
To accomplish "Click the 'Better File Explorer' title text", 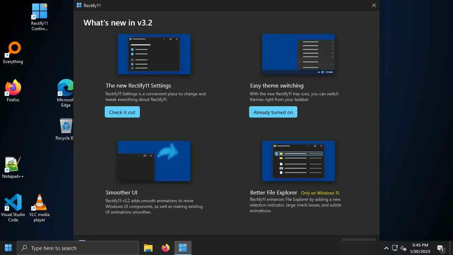I will pyautogui.click(x=274, y=192).
